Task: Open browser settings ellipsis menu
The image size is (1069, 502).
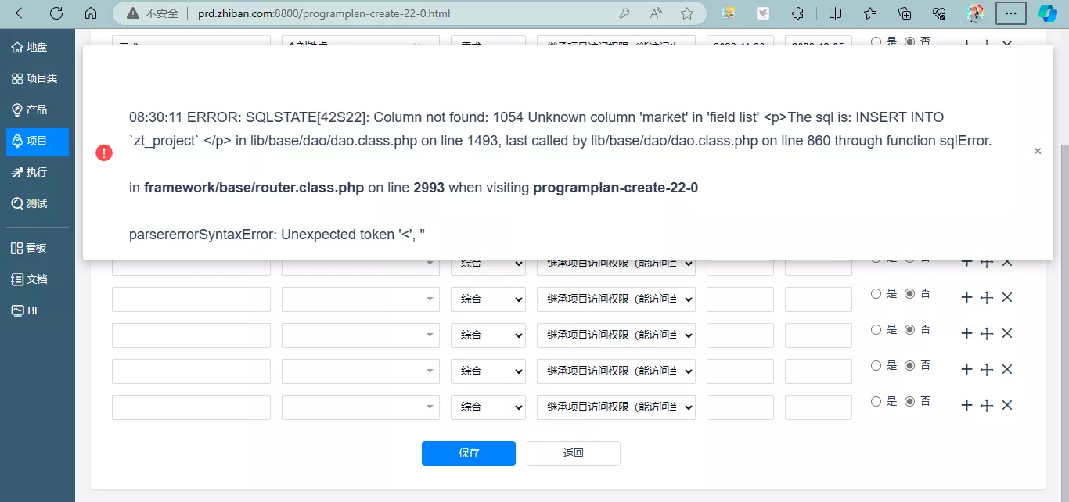Action: coord(1011,13)
